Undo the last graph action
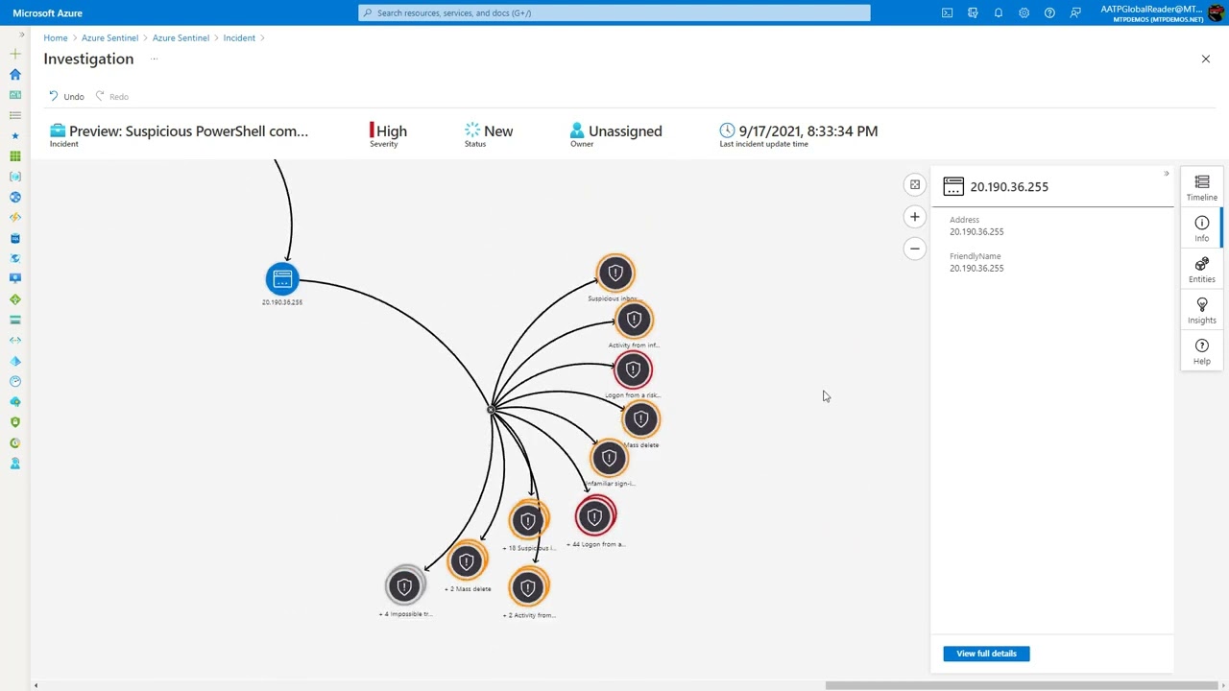 [66, 96]
